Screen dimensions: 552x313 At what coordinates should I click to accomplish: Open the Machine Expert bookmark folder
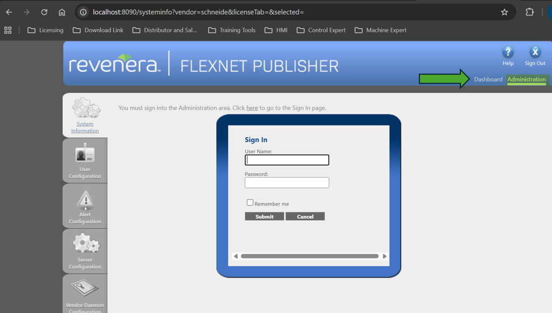coord(381,30)
